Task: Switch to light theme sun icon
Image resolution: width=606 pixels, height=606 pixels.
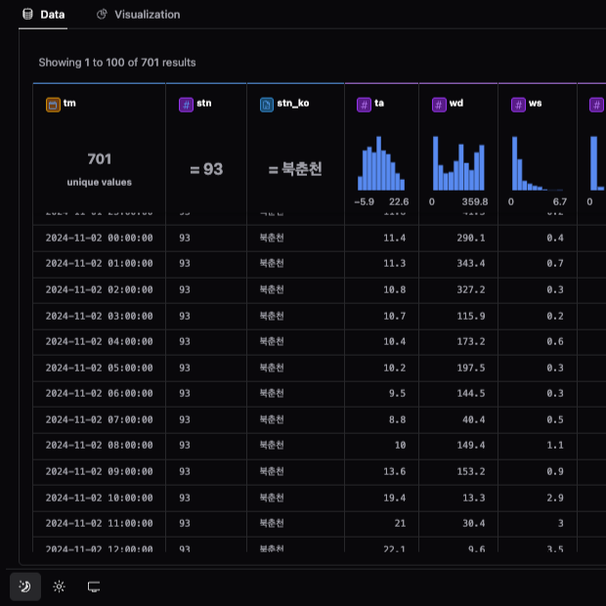Action: [60, 586]
